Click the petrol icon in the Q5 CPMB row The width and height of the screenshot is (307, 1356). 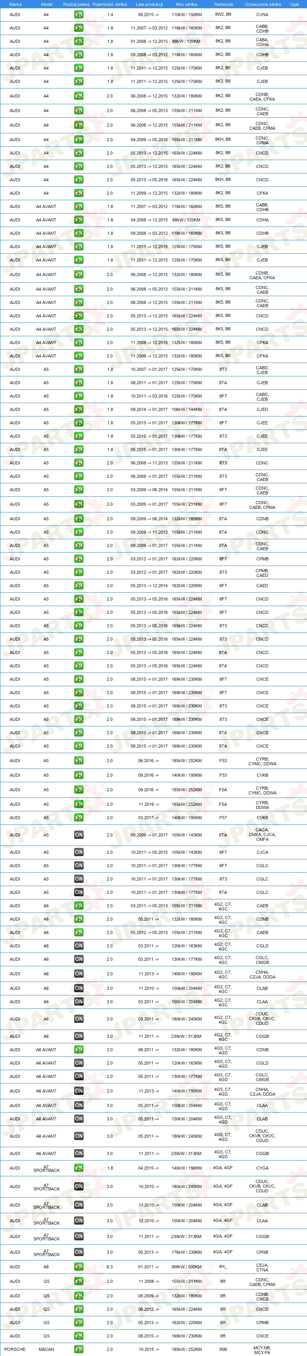[x=79, y=1322]
